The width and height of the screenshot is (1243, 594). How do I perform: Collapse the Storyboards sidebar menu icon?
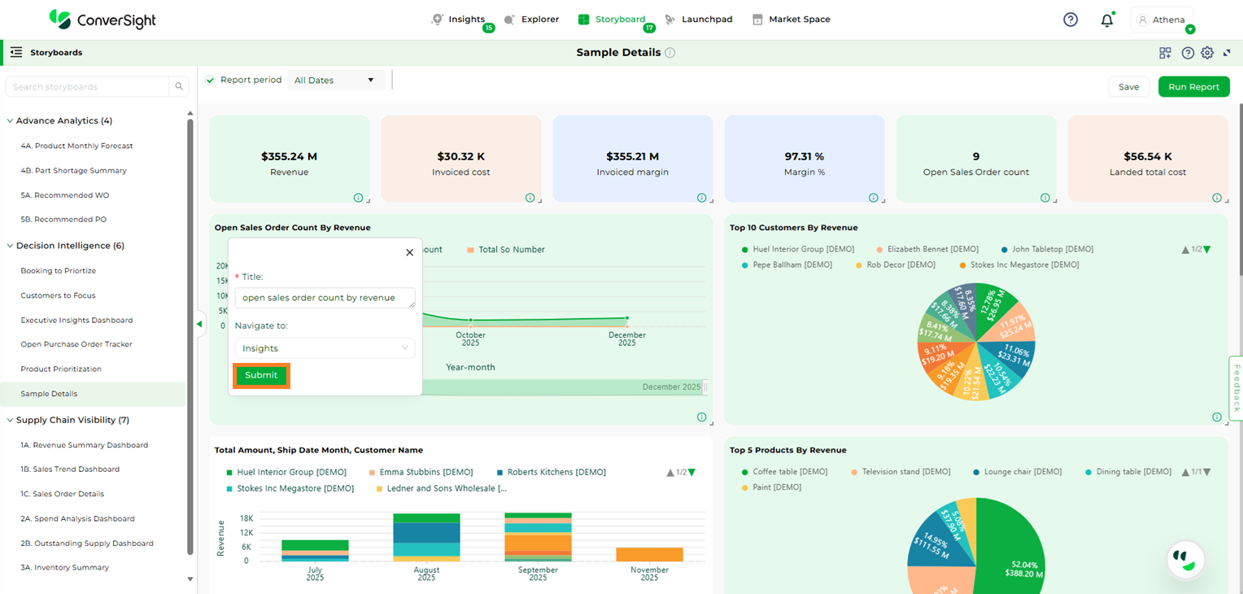(16, 52)
